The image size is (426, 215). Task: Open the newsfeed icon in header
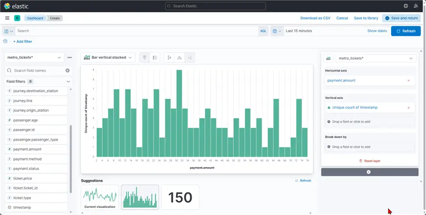[416, 6]
